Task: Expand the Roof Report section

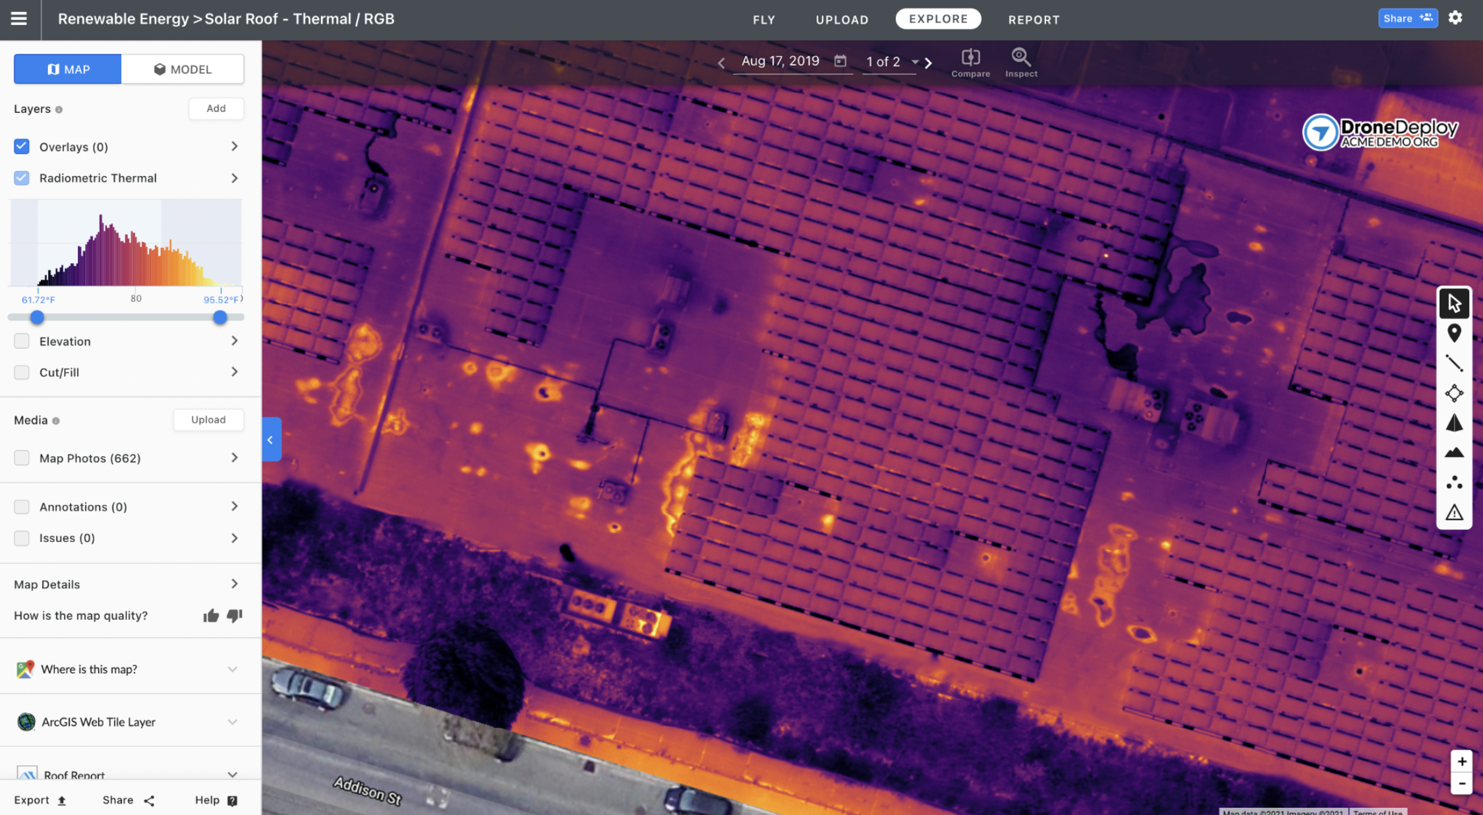Action: 233,775
